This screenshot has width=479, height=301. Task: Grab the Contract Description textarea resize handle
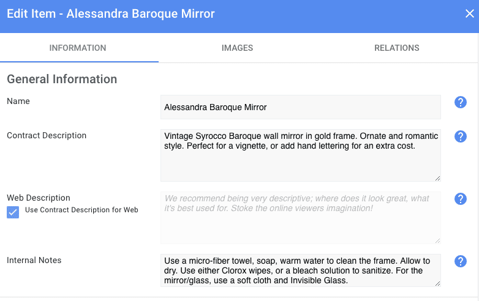click(x=437, y=178)
